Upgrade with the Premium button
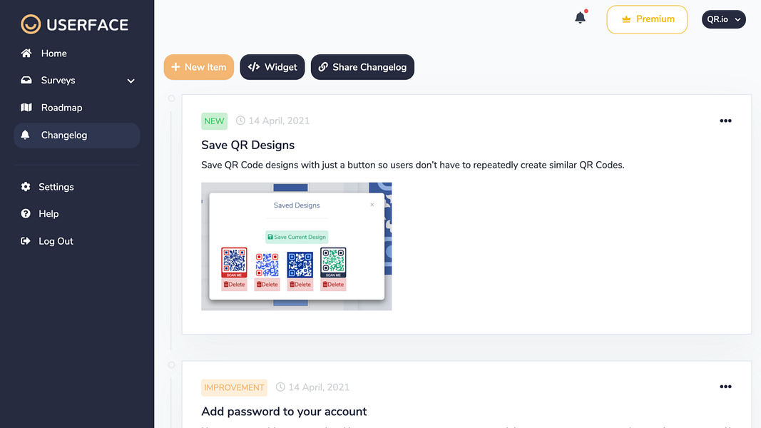 (647, 19)
